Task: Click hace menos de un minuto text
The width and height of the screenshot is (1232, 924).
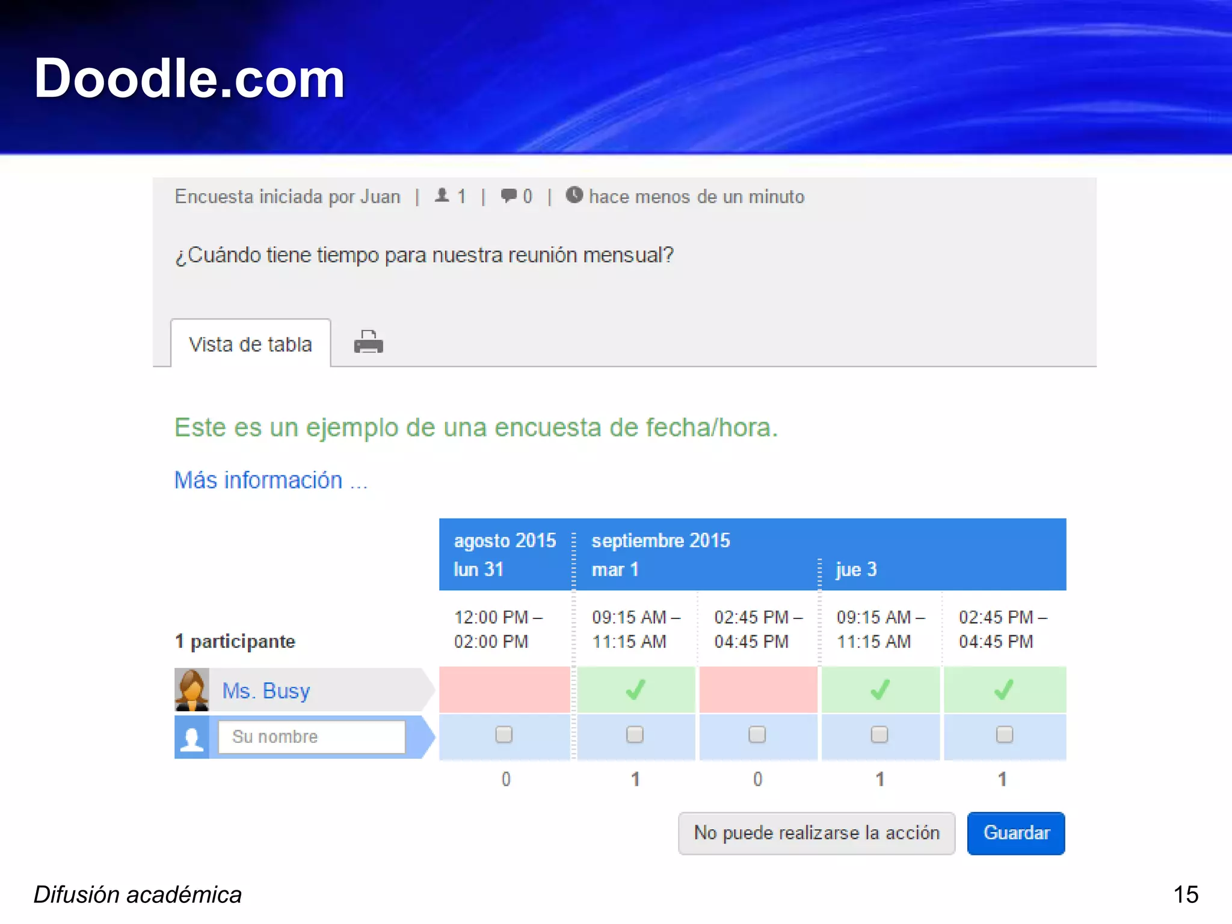Action: [697, 197]
